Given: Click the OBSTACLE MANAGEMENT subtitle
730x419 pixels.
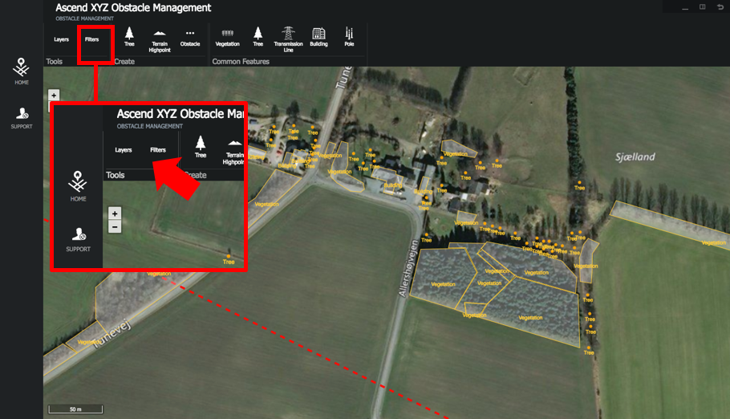Looking at the screenshot, I should 85,18.
